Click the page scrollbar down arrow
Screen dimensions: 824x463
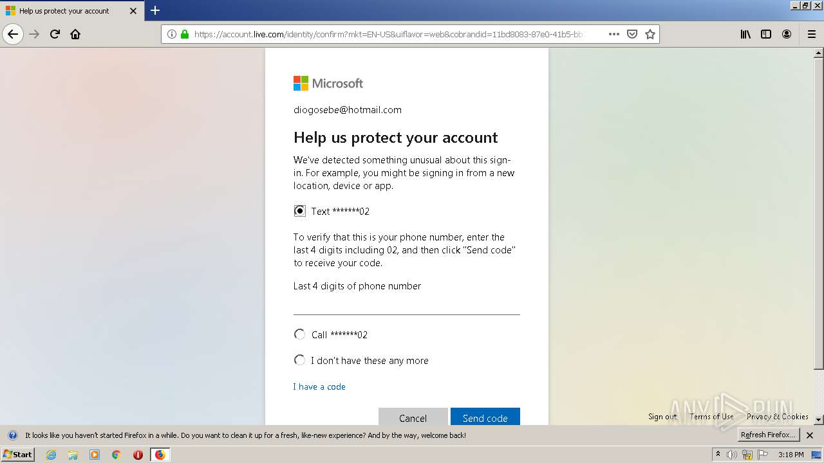click(819, 419)
